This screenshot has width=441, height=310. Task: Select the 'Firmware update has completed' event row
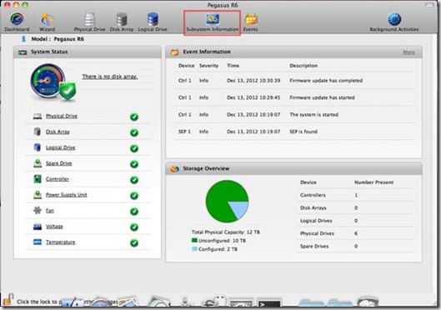[x=294, y=81]
